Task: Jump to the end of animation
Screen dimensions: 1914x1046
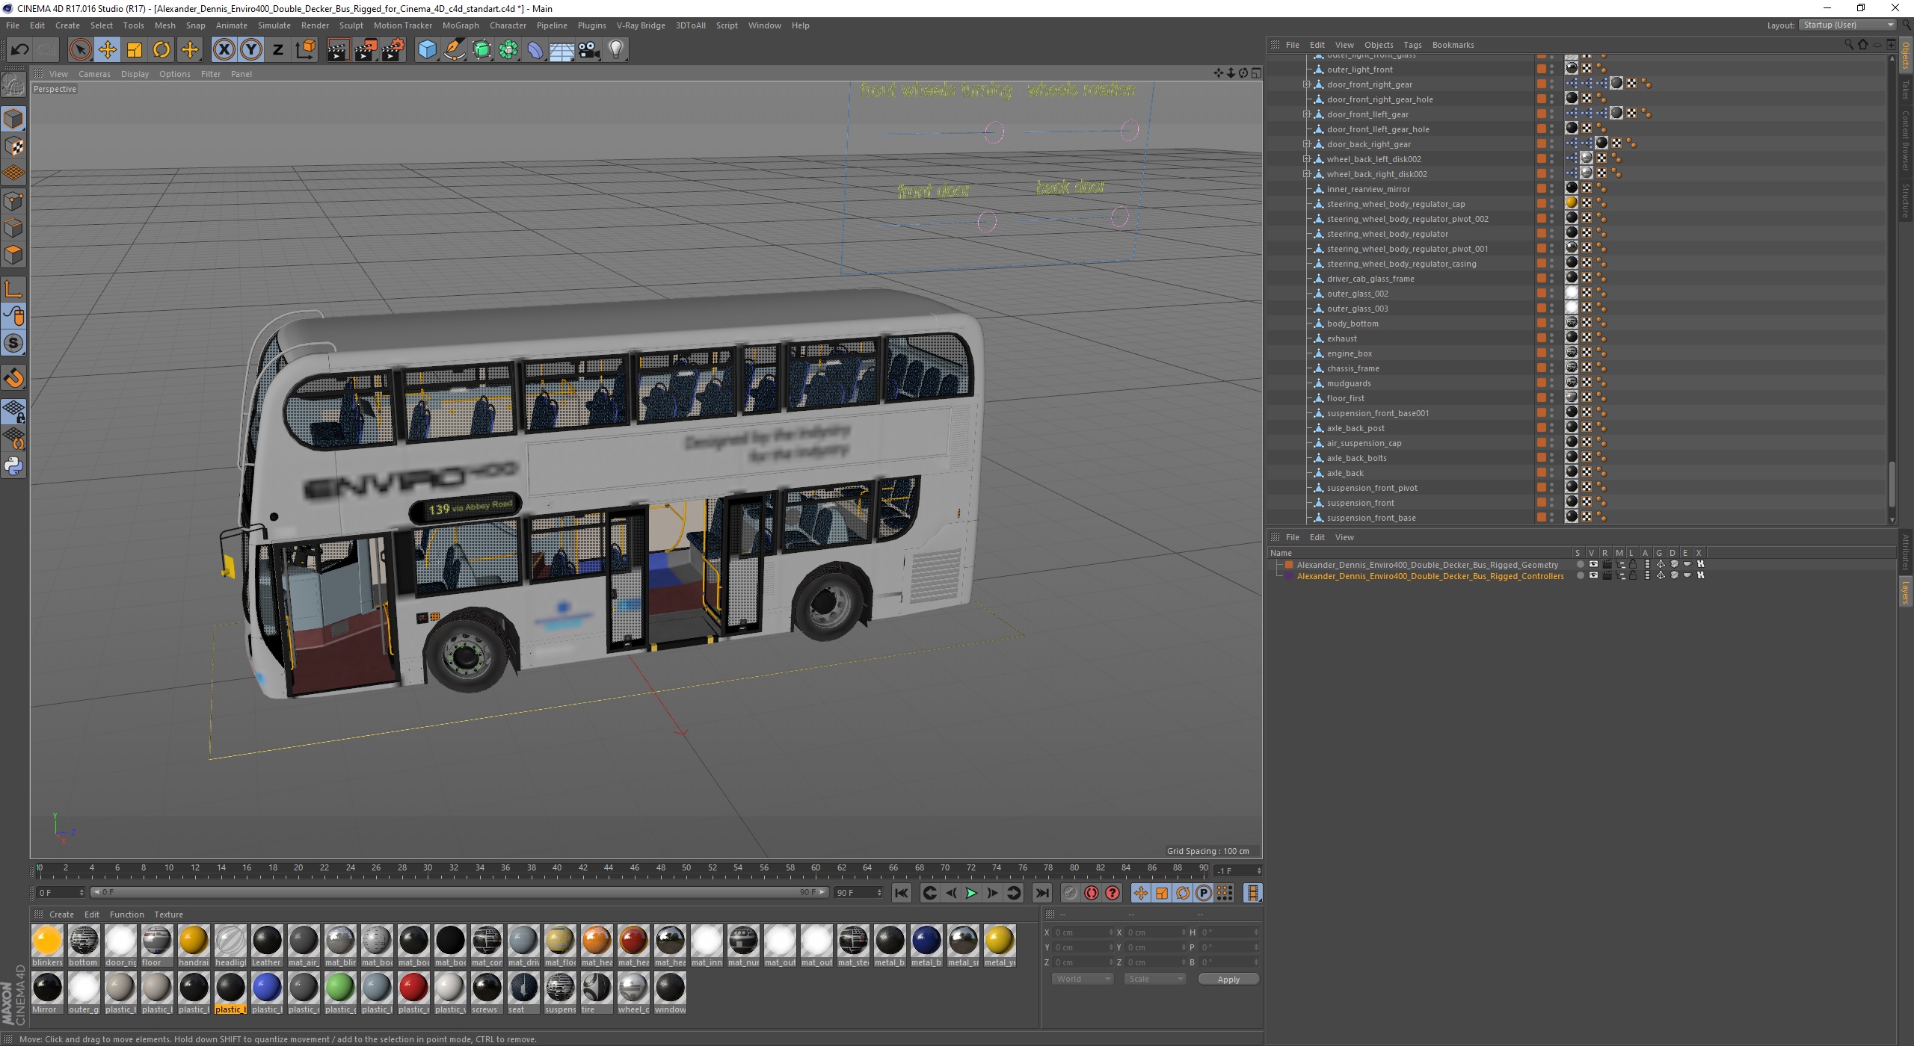Action: [x=1042, y=893]
